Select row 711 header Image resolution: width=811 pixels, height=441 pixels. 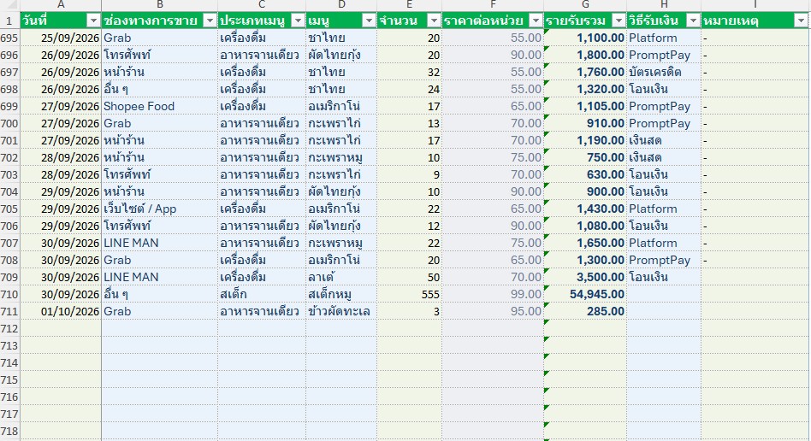[9, 311]
